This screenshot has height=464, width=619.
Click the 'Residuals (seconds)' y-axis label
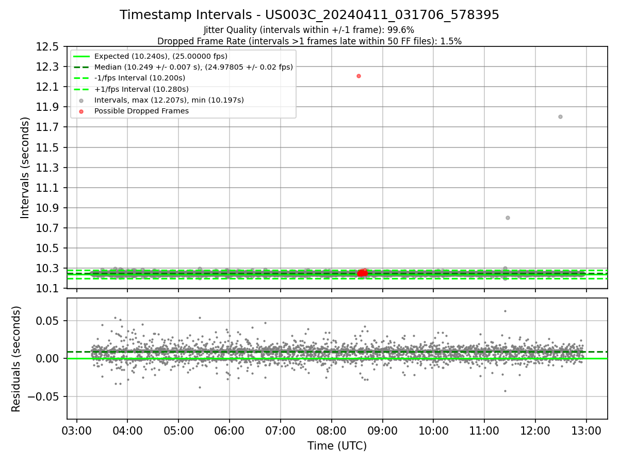(x=16, y=359)
